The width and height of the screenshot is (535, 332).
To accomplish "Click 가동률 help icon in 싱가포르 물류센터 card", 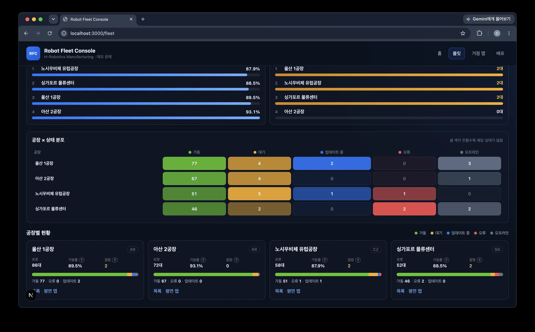I will [x=446, y=260].
